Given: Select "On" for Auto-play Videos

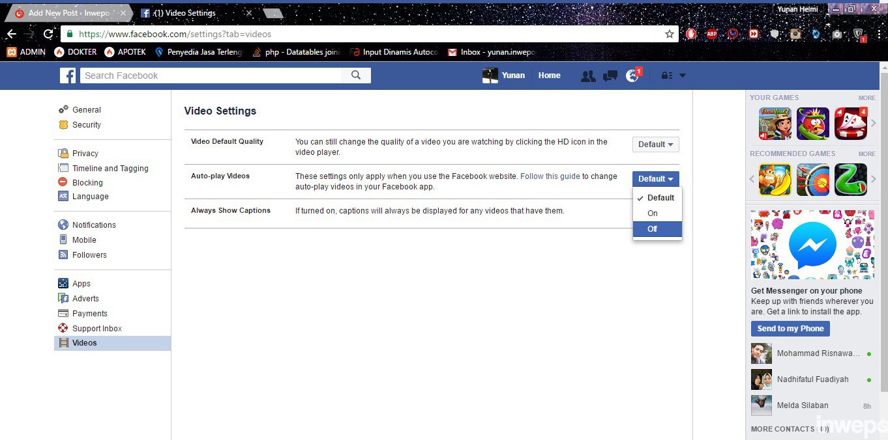Looking at the screenshot, I should [x=652, y=213].
